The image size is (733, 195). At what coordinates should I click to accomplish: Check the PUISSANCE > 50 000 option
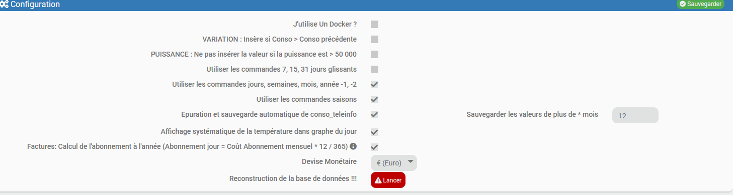click(375, 54)
